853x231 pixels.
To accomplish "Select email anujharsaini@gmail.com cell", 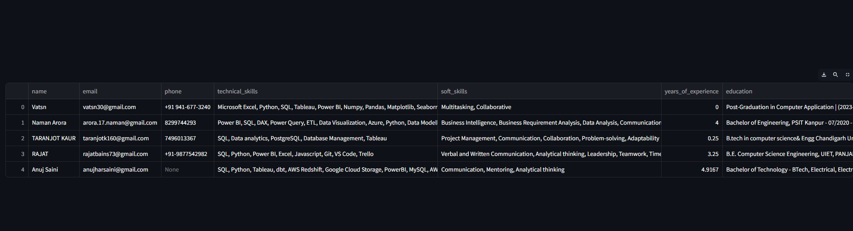I will click(x=120, y=169).
